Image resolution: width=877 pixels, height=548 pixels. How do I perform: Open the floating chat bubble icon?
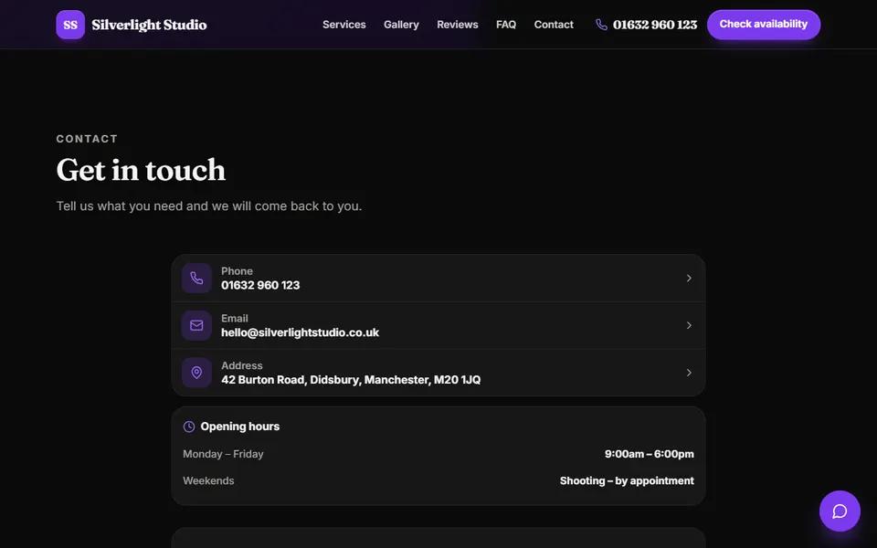point(840,511)
